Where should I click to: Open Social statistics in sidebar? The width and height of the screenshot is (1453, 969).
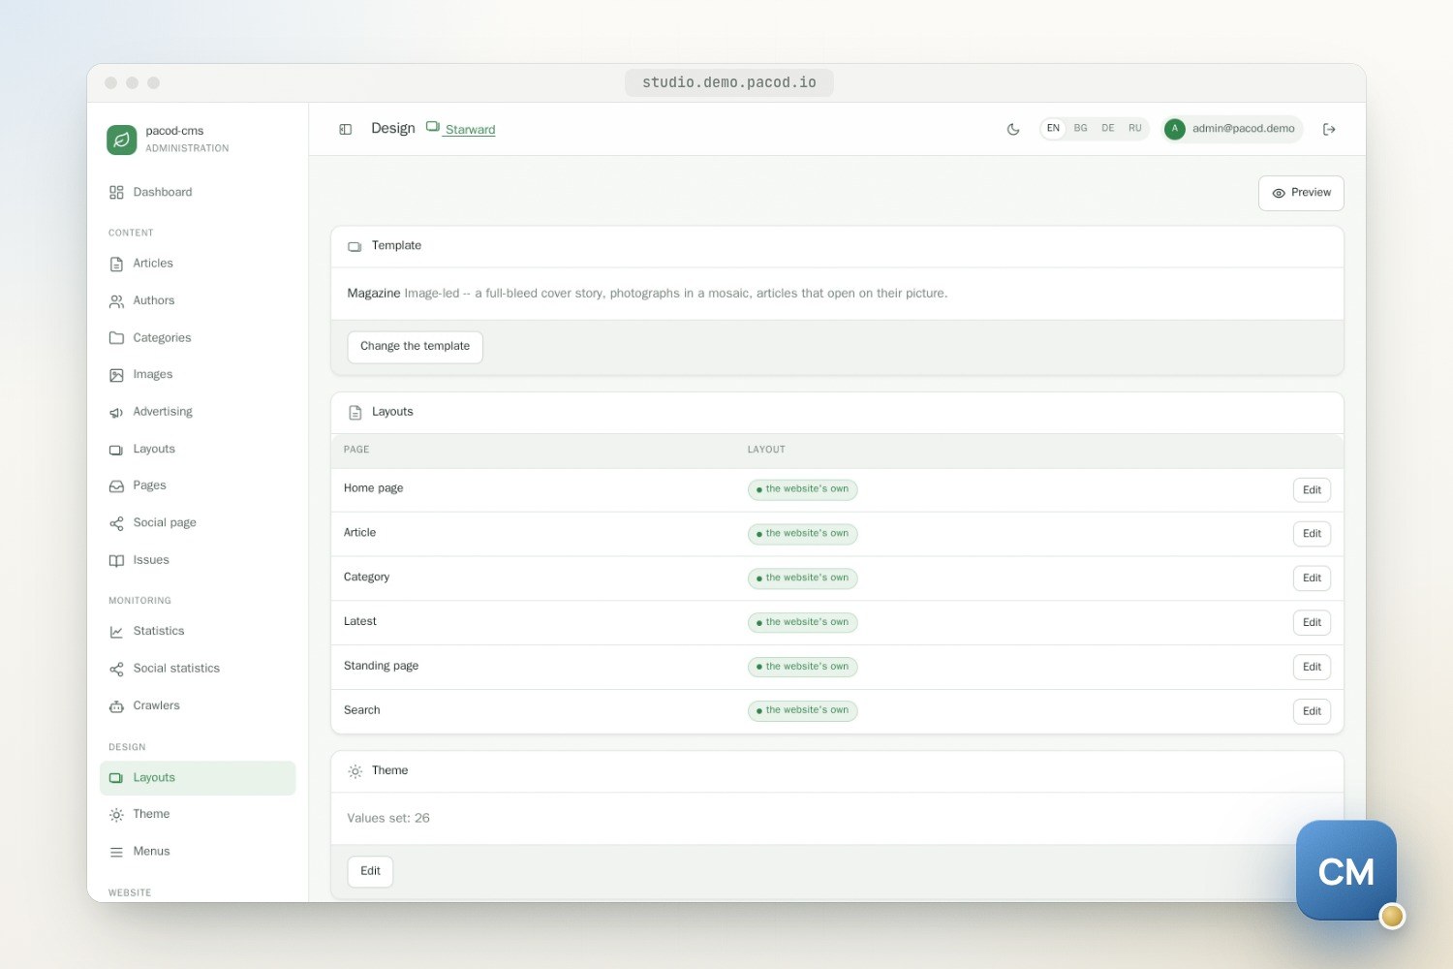pos(198,669)
